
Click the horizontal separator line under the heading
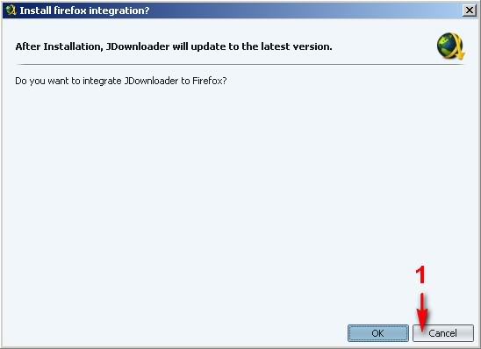(x=240, y=65)
